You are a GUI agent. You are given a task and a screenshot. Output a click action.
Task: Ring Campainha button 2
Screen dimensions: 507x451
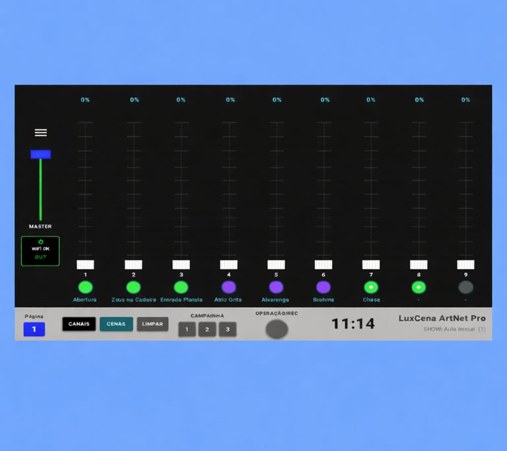(x=207, y=330)
